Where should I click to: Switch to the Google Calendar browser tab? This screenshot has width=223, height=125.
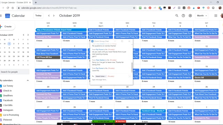(15, 2)
